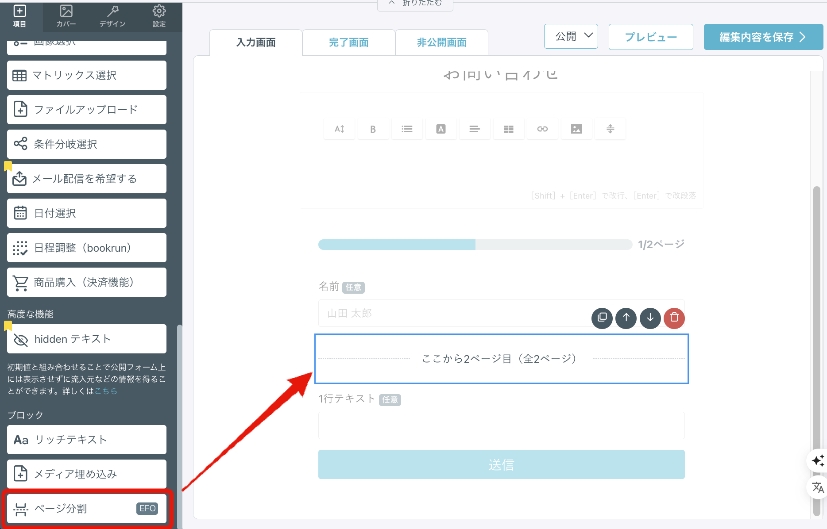The image size is (827, 529).
Task: Click the text color icon in toolbar
Action: coord(441,129)
